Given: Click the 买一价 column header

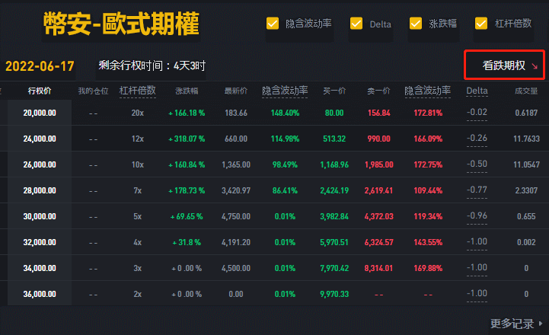Looking at the screenshot, I should pos(334,91).
